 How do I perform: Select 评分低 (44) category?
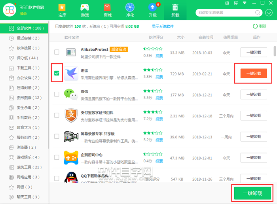[x=24, y=58]
